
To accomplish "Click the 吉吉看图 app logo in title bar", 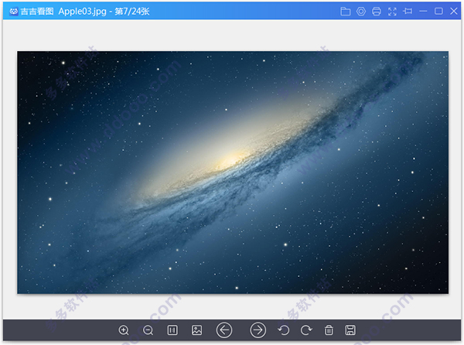I will (x=14, y=12).
